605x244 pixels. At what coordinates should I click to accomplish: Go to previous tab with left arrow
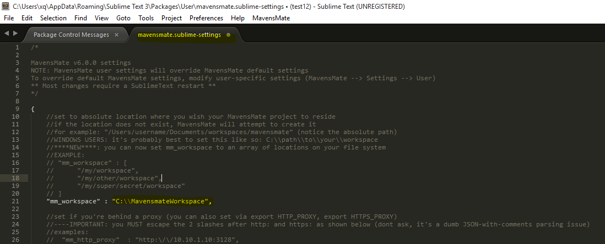click(x=7, y=34)
